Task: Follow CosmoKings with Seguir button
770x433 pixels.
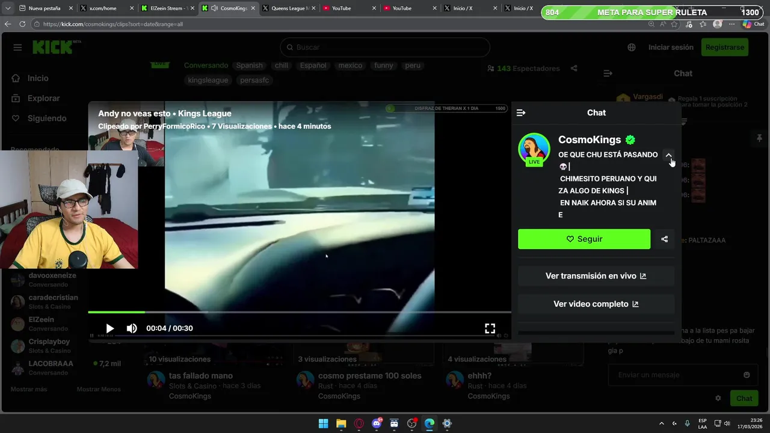Action: pos(584,239)
